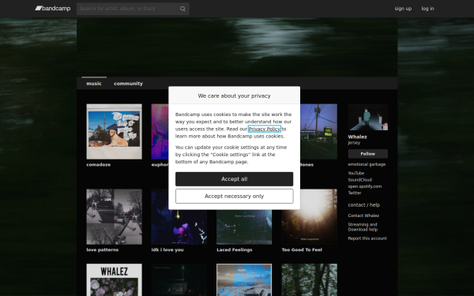The image size is (474, 296).
Task: Click the search magnifier icon
Action: coord(182,9)
